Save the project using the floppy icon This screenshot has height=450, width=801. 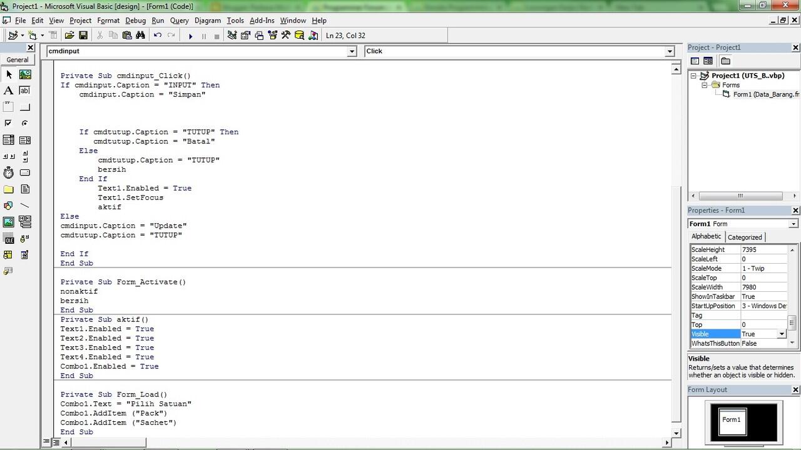tap(83, 36)
